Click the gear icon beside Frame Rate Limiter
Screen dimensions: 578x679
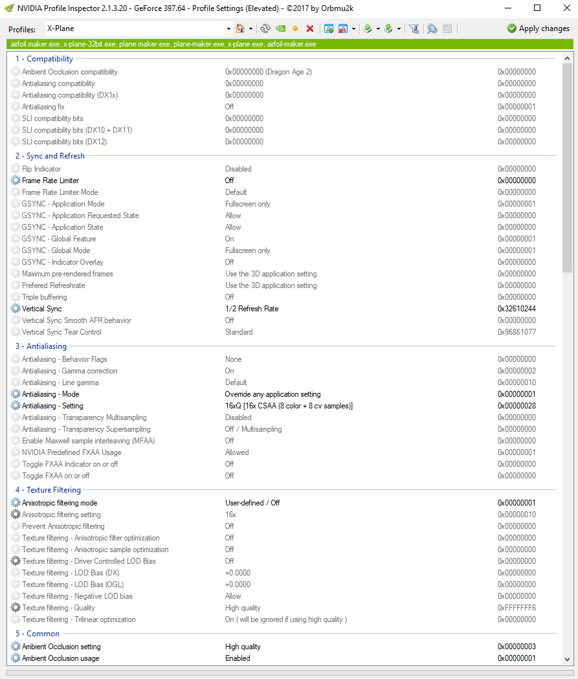tap(16, 181)
